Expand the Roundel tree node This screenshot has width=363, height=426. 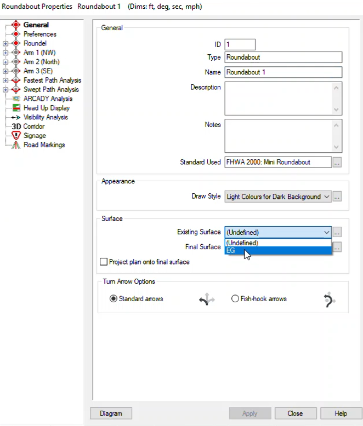pyautogui.click(x=5, y=43)
